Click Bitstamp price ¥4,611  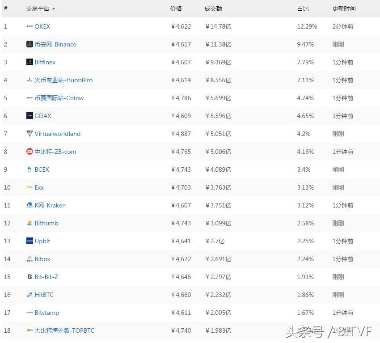[x=181, y=313]
